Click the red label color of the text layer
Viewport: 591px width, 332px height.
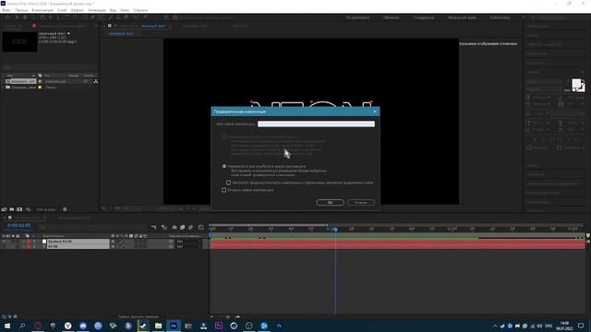[x=29, y=246]
